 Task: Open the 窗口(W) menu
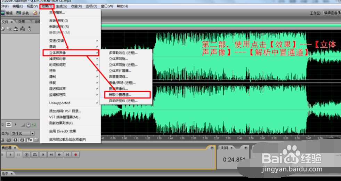pos(107,6)
